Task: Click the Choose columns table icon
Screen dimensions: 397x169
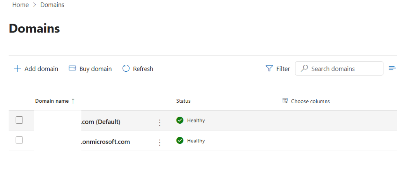Action: coord(285,101)
